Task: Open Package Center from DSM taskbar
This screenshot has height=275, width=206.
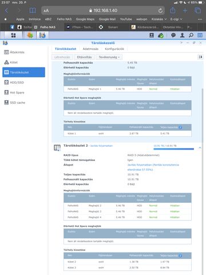Action: 30,35
